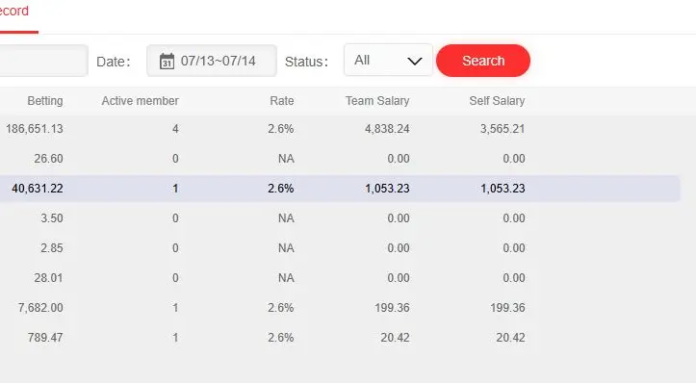696x383 pixels.
Task: Click Team Salary value 4,838.24
Action: point(387,129)
